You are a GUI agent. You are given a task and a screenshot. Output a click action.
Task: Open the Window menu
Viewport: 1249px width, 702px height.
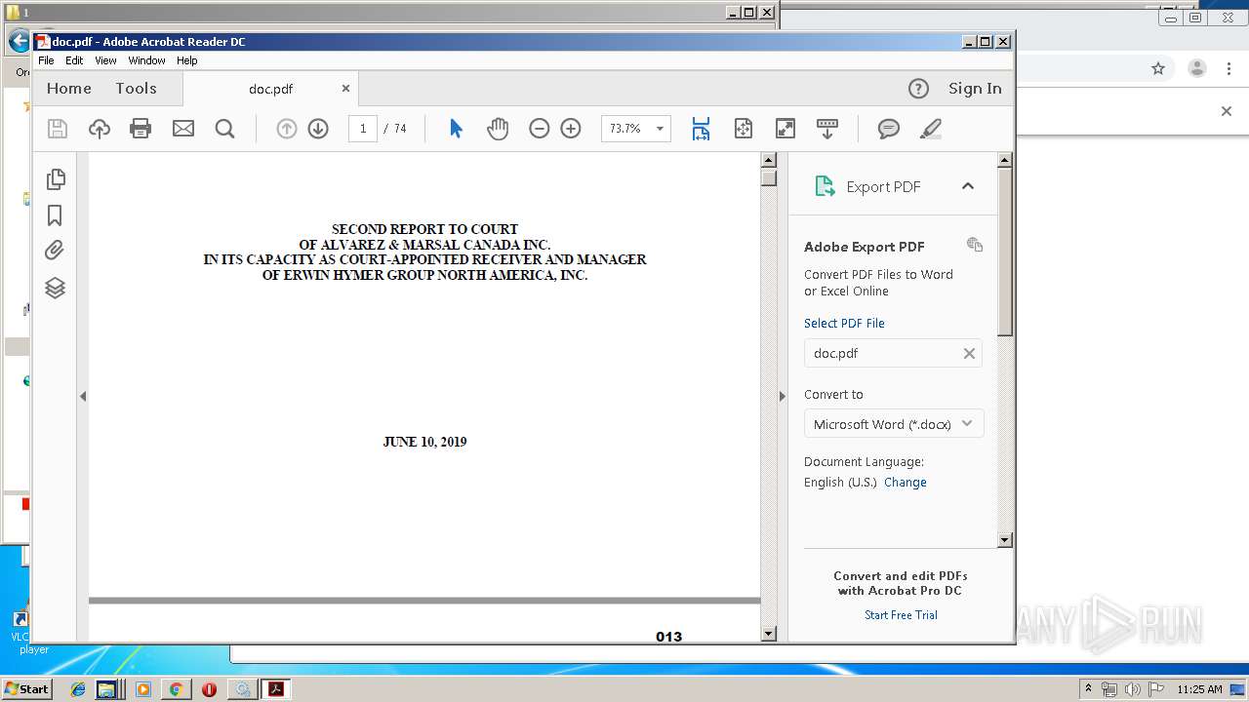point(146,60)
